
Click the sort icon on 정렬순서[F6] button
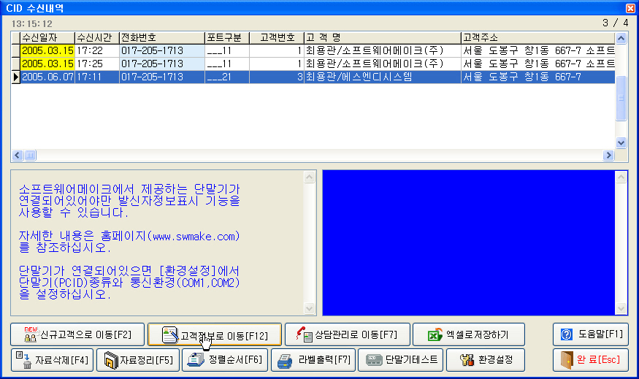pos(196,359)
